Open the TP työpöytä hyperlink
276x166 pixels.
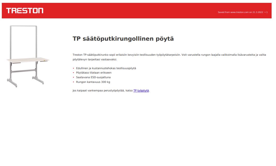[x=141, y=91]
